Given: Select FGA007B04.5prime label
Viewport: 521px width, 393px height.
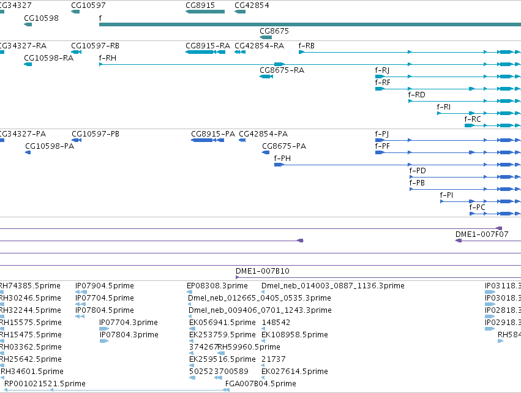Looking at the screenshot, I should coord(261,384).
